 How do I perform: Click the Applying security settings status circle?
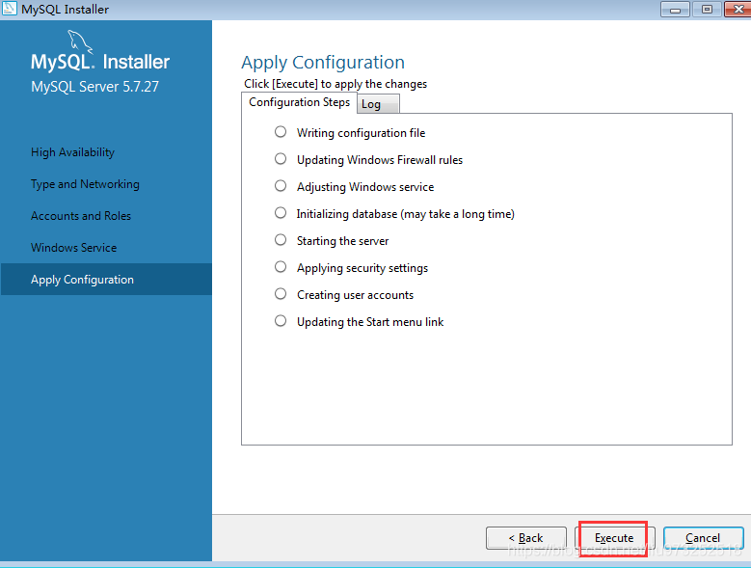(x=281, y=267)
